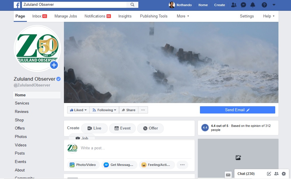Start a new message from chat bar

click(269, 174)
